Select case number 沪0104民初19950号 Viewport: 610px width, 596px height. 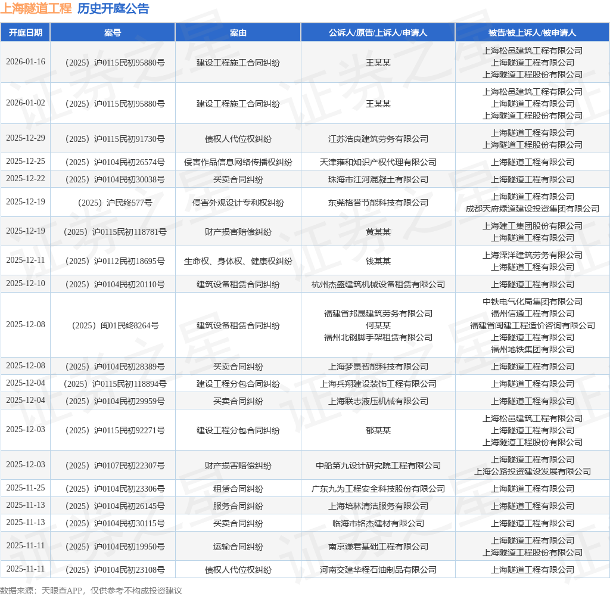pyautogui.click(x=115, y=547)
